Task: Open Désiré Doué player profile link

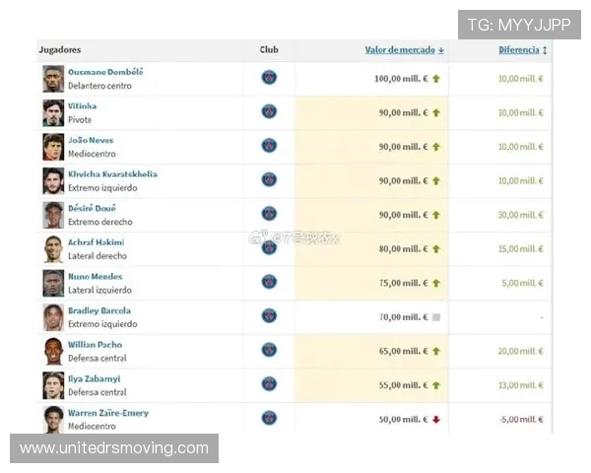Action: 92,208
